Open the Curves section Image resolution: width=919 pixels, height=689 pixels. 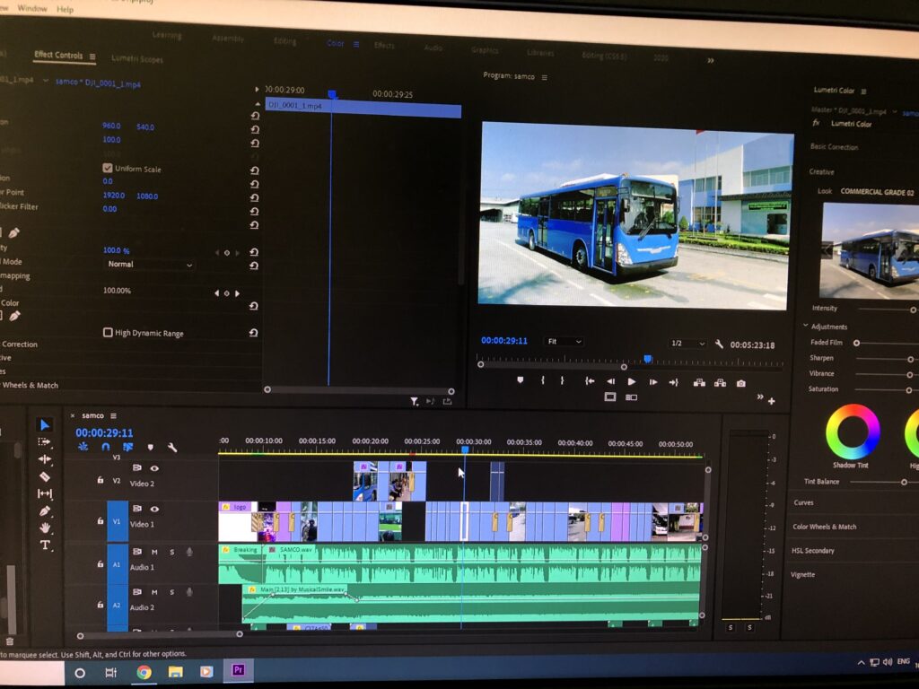[803, 502]
